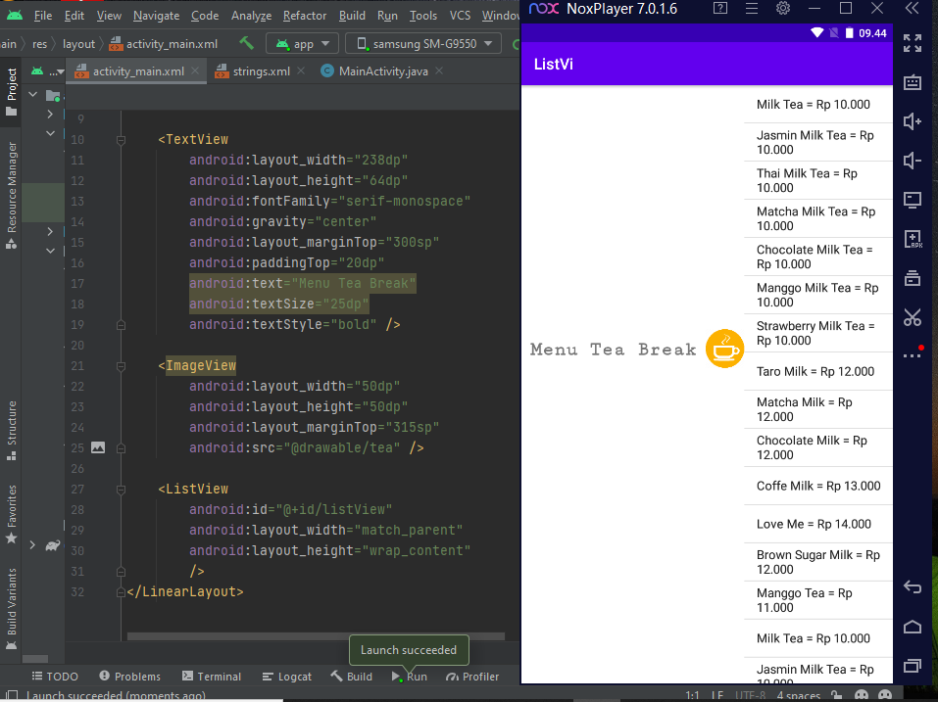Open the Refactor menu
This screenshot has height=702, width=938.
tap(305, 16)
